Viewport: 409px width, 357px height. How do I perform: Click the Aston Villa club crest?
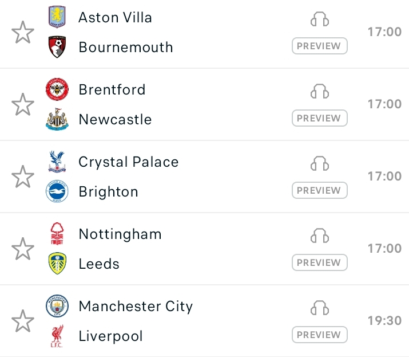[57, 17]
